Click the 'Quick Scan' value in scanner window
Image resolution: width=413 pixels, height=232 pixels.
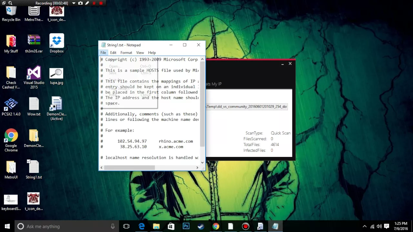(281, 133)
